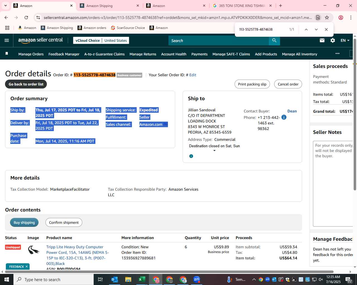
Task: Click Print packing slip button
Action: pyautogui.click(x=252, y=84)
